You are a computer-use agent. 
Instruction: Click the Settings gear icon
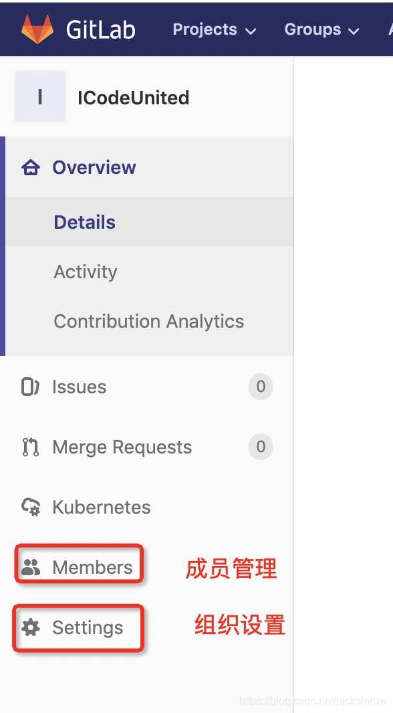pos(31,627)
